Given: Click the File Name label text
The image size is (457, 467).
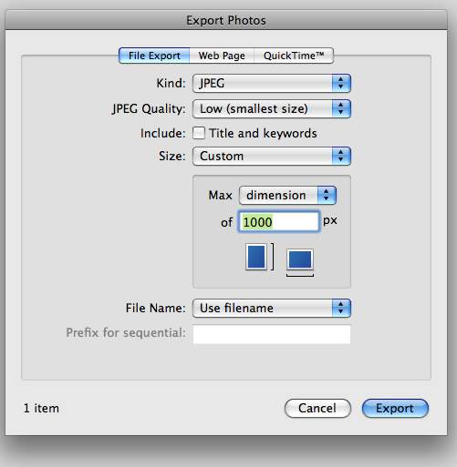Looking at the screenshot, I should click(155, 308).
